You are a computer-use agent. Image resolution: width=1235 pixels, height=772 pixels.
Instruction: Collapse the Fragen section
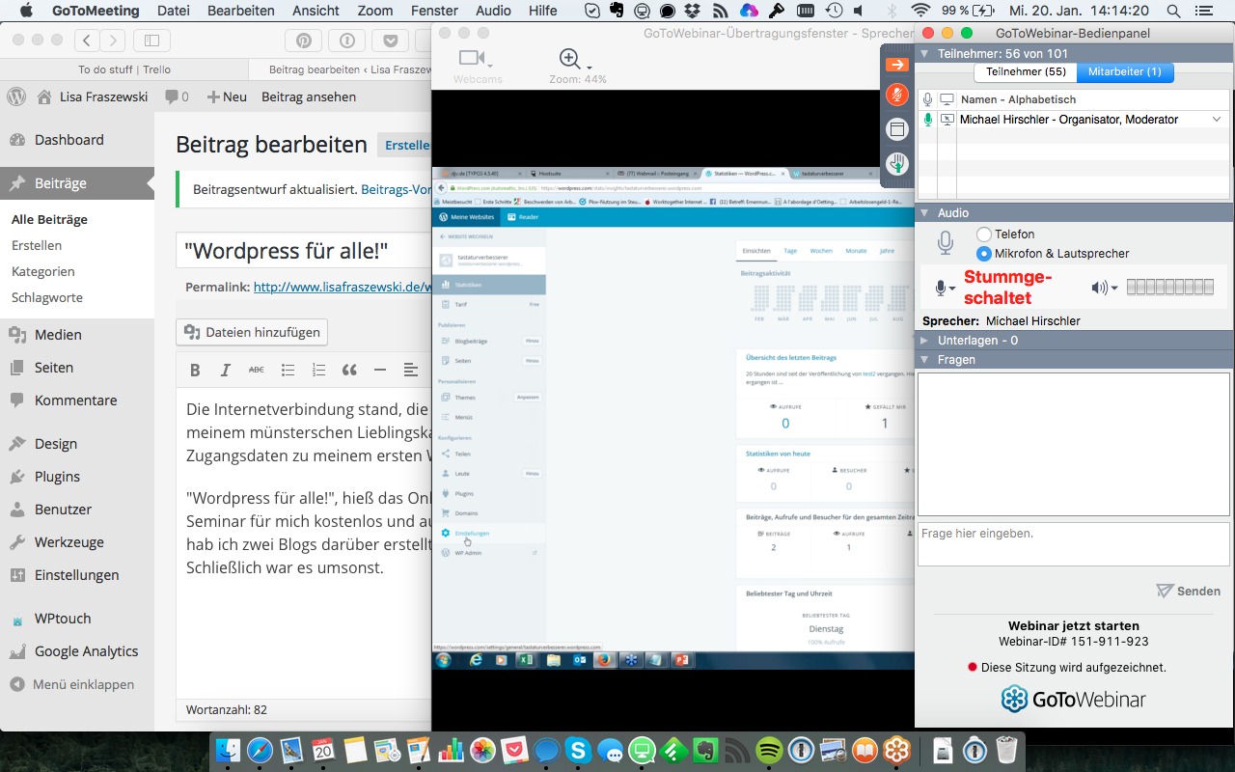(x=924, y=359)
